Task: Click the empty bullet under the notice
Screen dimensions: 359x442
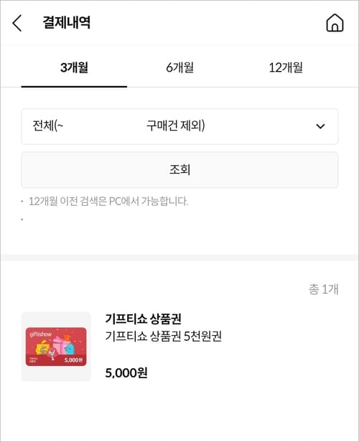Action: (22, 220)
